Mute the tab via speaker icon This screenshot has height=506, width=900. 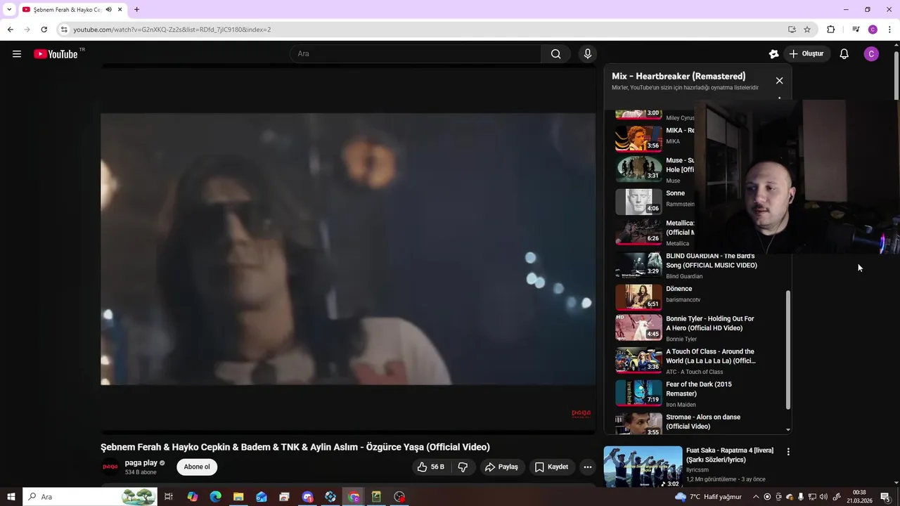(108, 10)
